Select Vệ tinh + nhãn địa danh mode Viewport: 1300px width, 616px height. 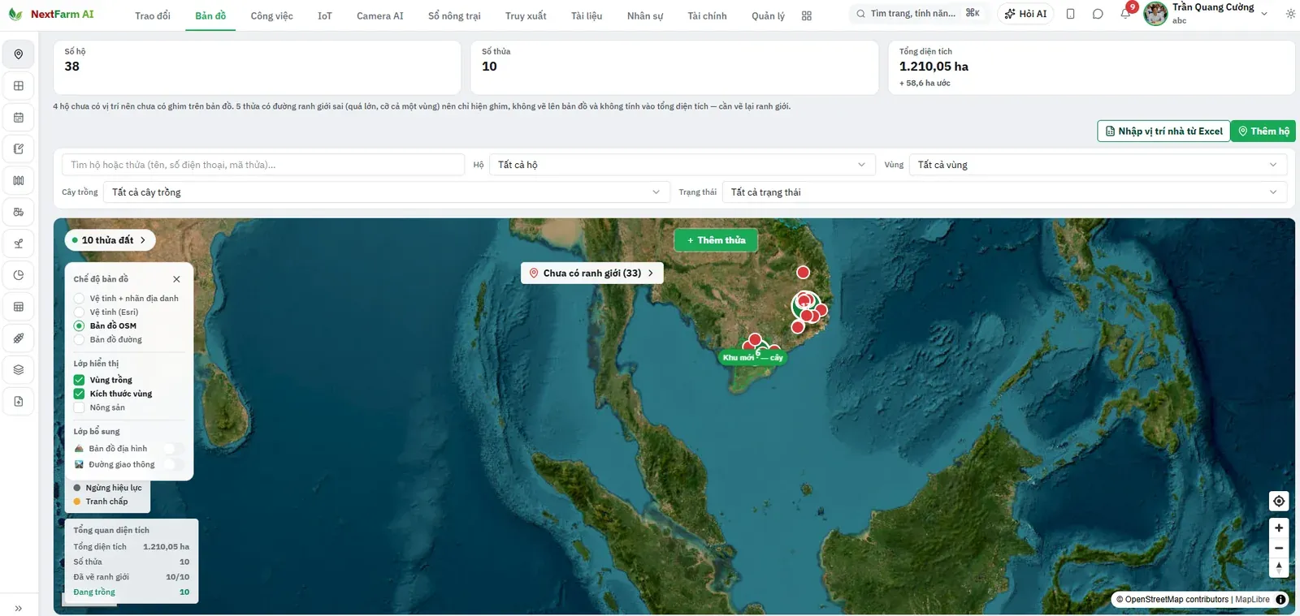click(126, 299)
